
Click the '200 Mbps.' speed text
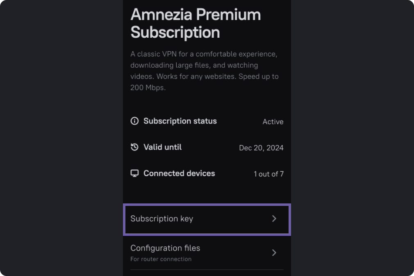click(x=148, y=88)
